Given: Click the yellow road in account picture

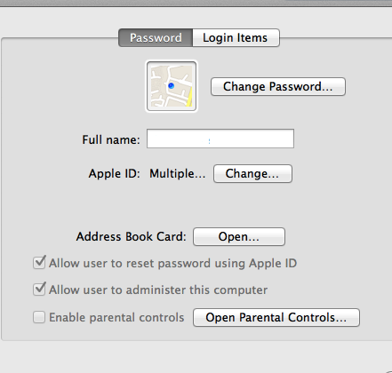Looking at the screenshot, I should 189,98.
